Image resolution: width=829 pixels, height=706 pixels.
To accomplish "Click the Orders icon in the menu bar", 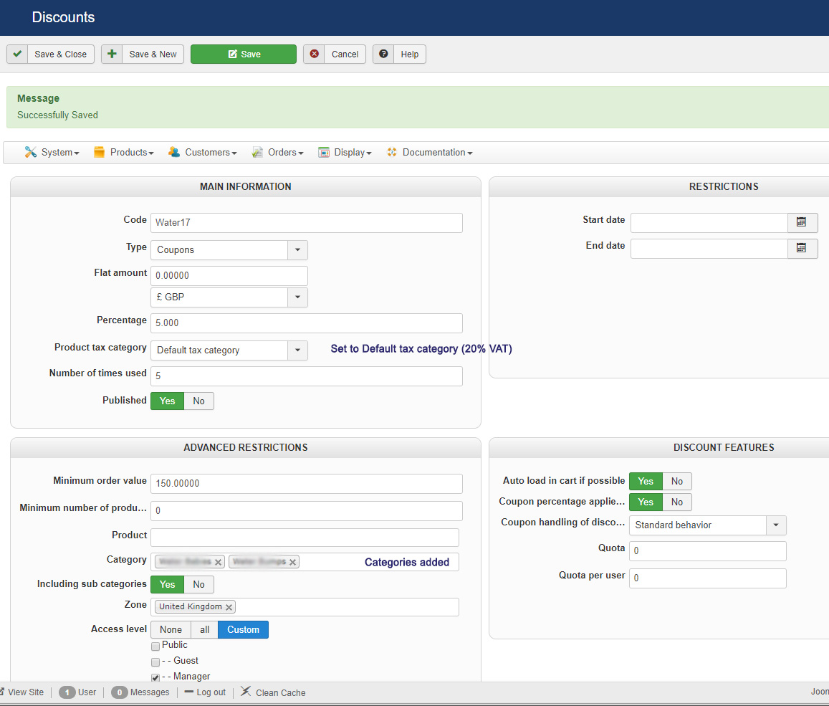I will point(257,152).
